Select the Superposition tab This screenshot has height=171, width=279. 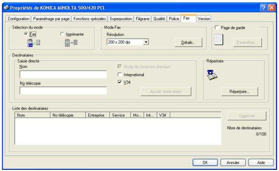(x=121, y=19)
